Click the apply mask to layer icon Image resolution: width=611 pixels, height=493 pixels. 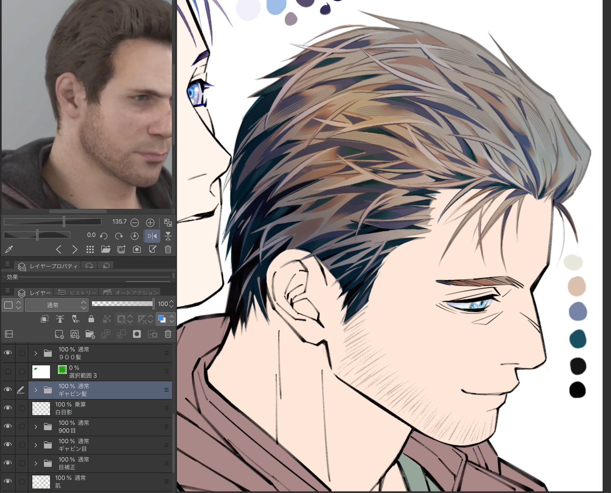click(x=152, y=334)
